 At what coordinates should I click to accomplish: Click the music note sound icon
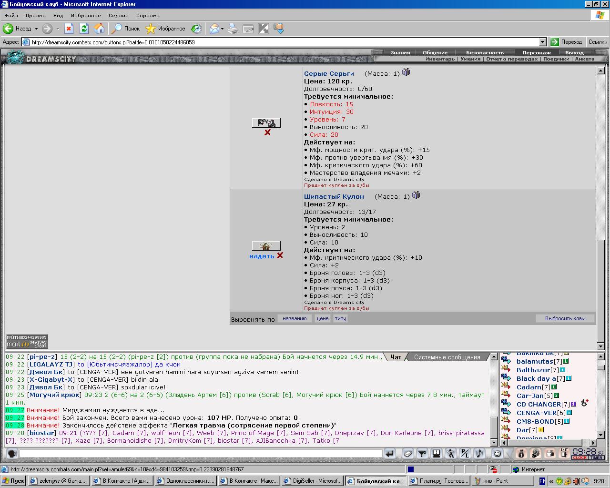[x=479, y=454]
